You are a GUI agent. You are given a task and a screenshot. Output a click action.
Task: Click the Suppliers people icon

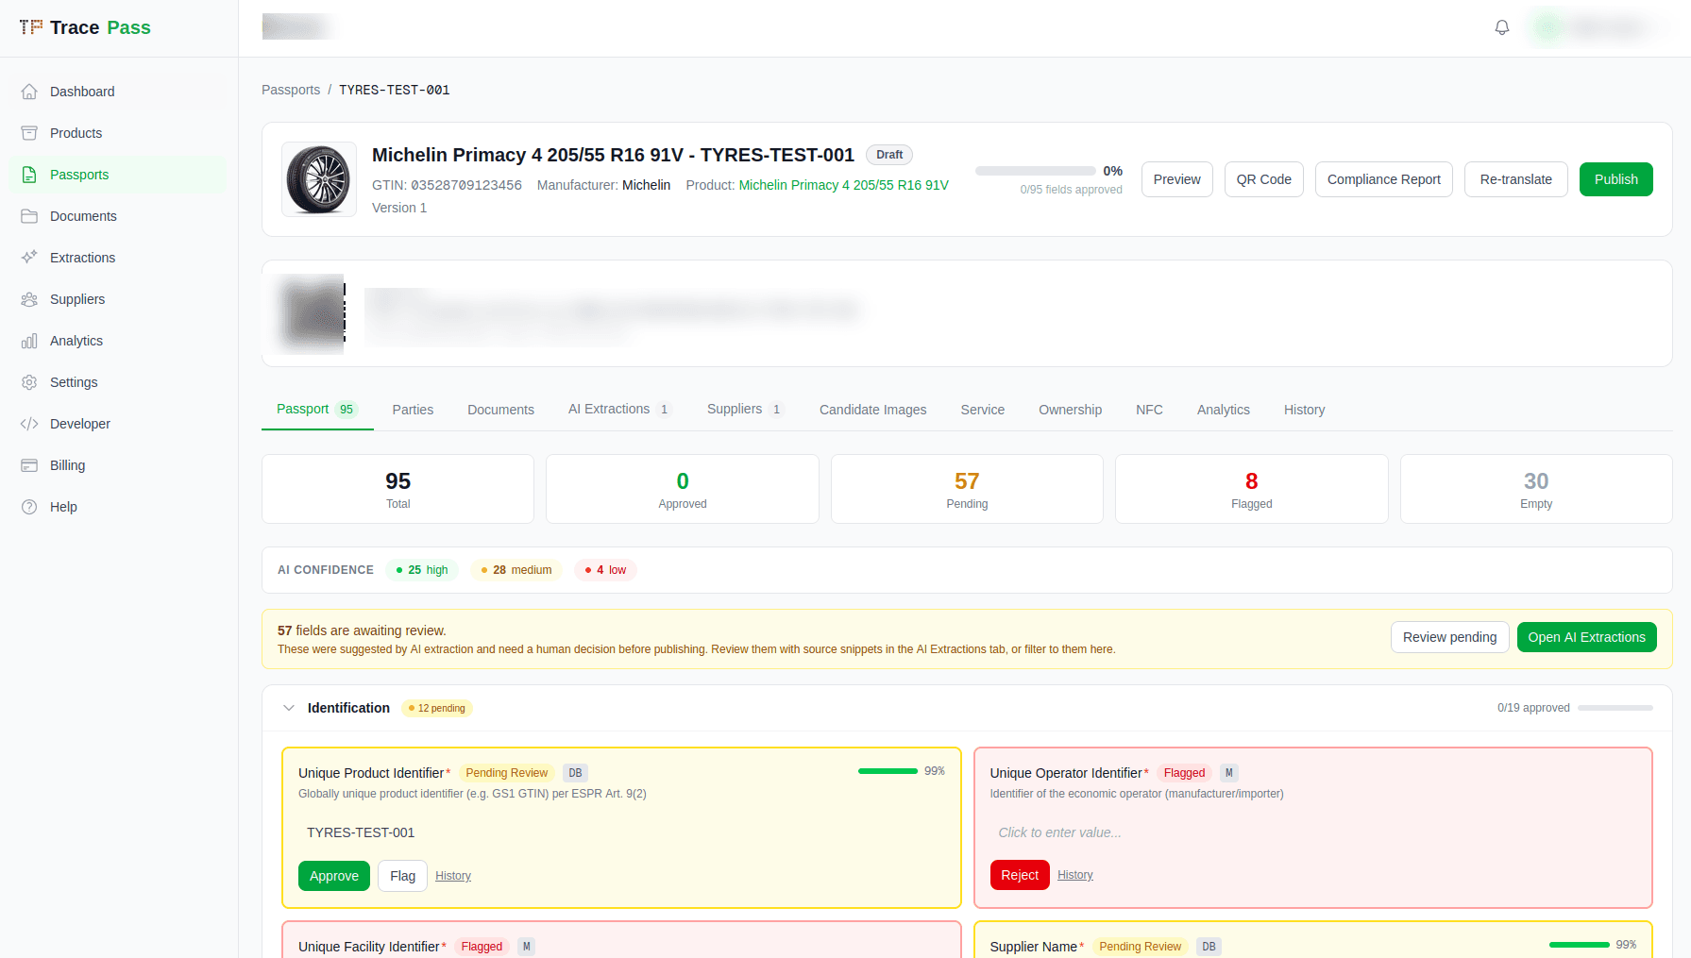click(29, 299)
